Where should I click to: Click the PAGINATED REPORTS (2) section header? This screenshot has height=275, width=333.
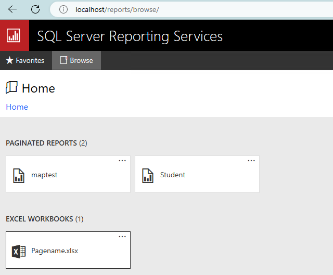click(x=46, y=143)
